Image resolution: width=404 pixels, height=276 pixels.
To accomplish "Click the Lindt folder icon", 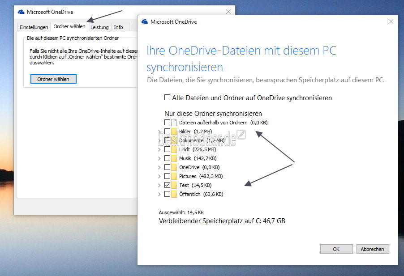I will [174, 149].
